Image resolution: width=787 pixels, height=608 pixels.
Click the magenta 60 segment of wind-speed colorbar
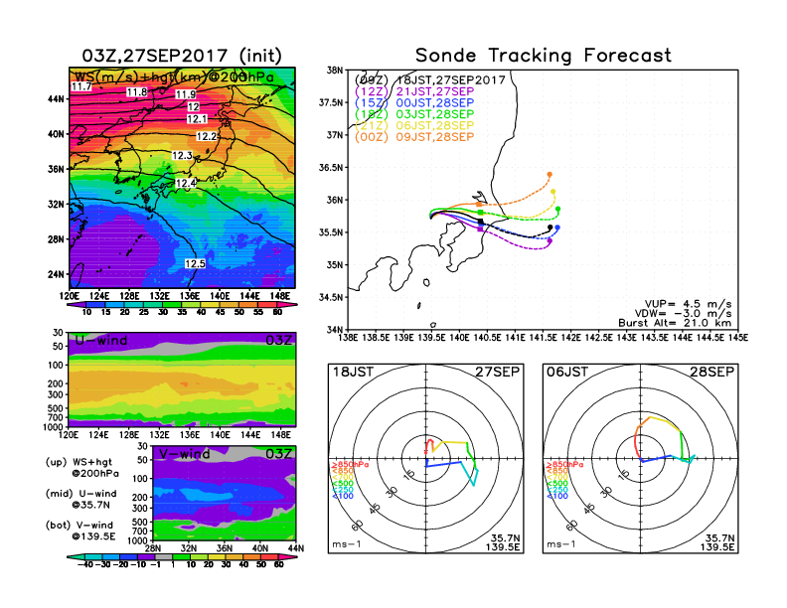(287, 305)
